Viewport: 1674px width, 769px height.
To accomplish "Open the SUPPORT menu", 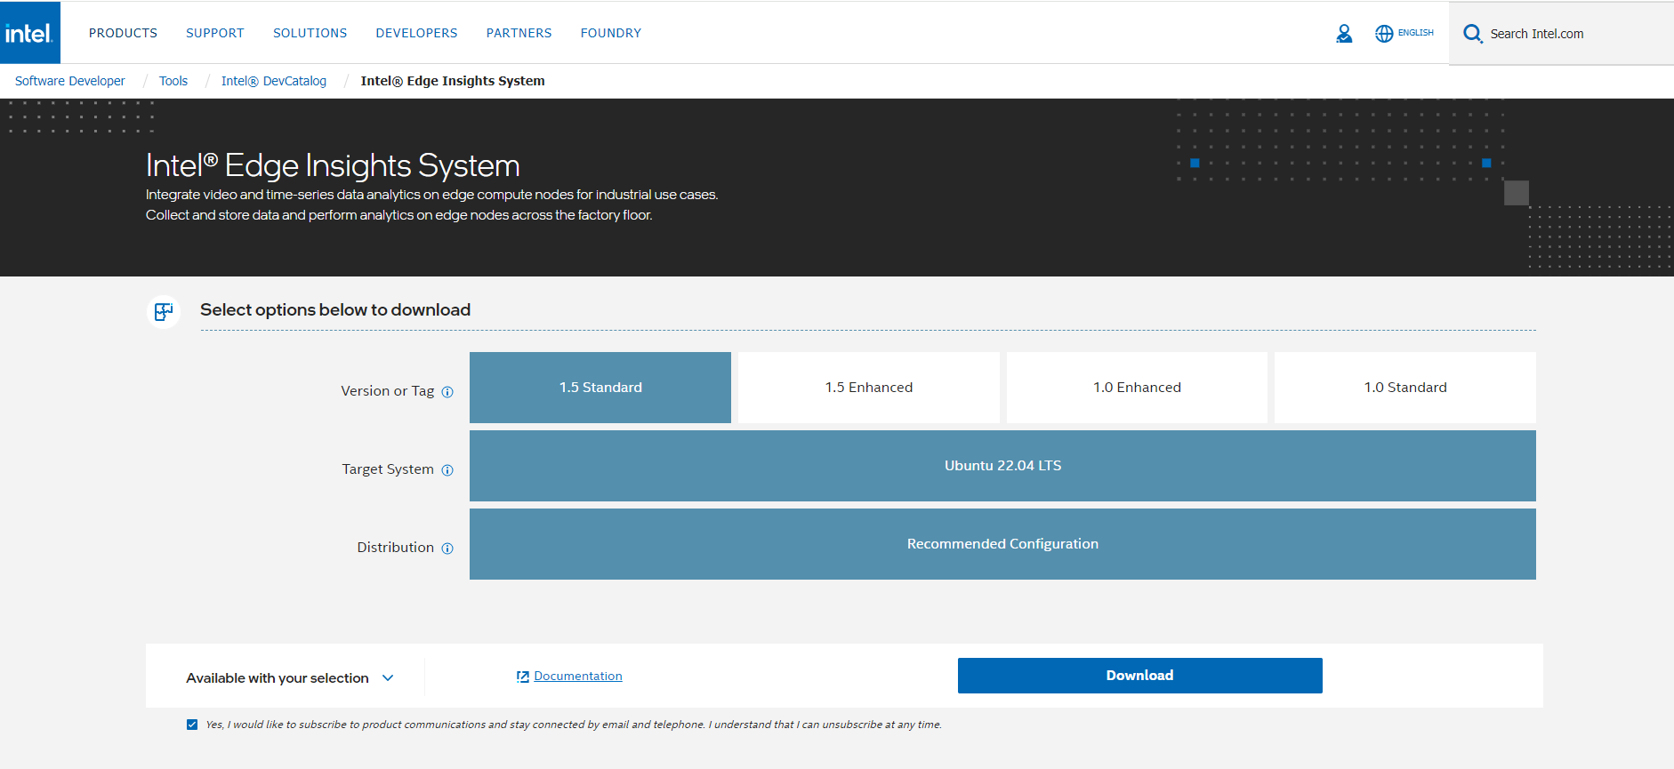I will point(215,33).
